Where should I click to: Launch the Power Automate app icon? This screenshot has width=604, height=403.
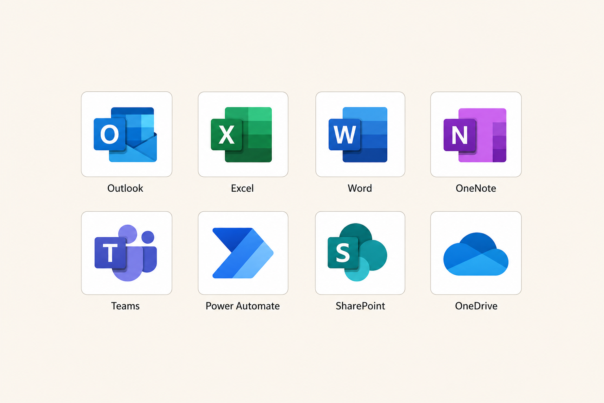tap(243, 253)
